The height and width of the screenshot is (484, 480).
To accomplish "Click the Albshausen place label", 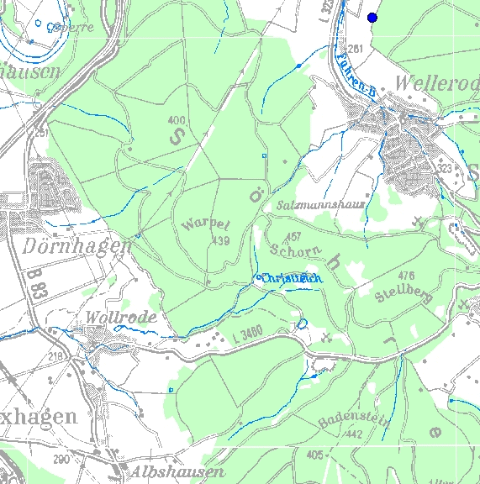I will (177, 471).
